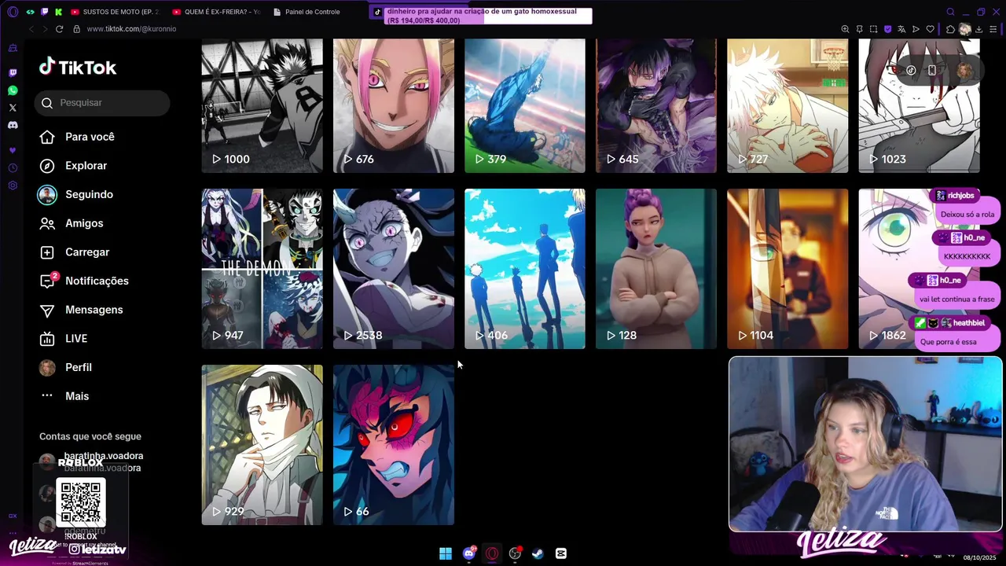Open the page translate icon

click(902, 29)
